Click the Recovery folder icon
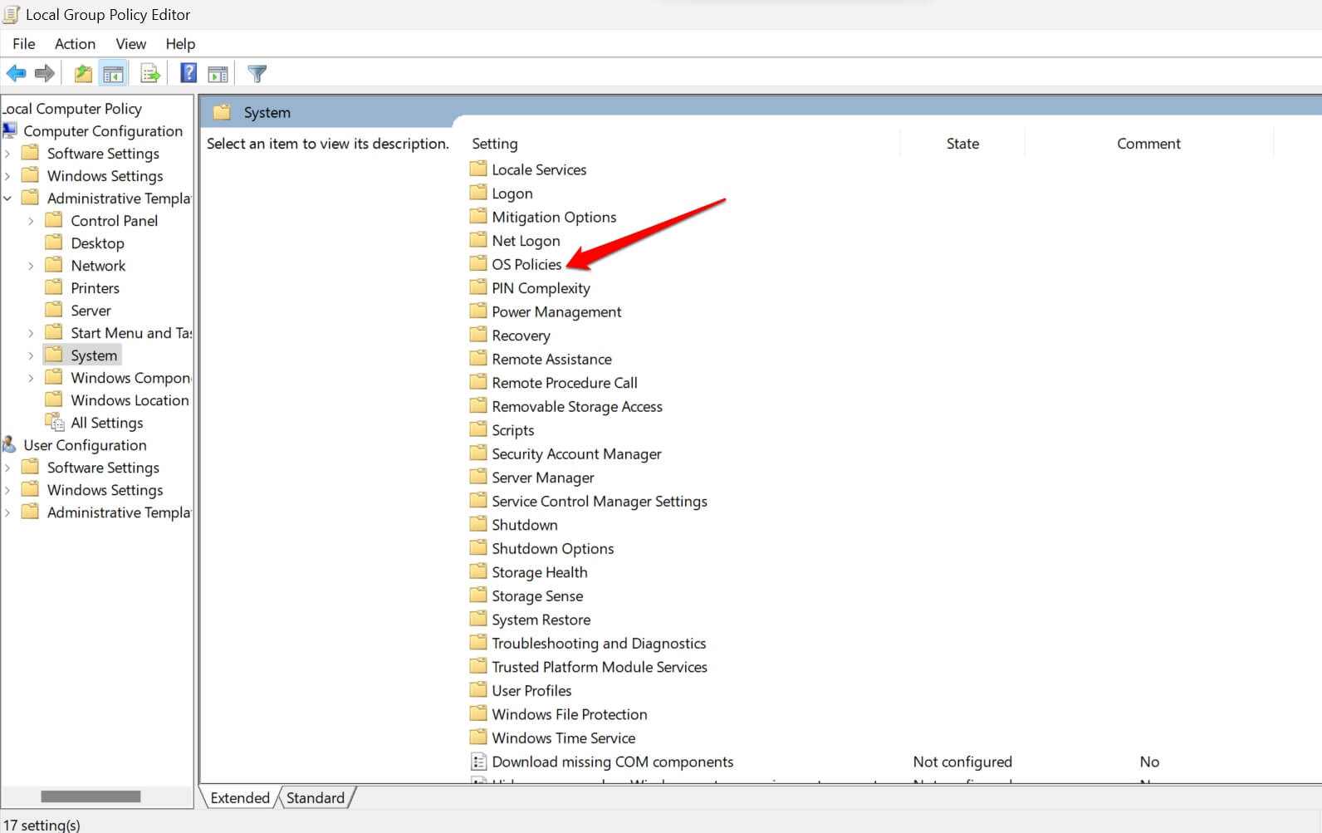 pyautogui.click(x=478, y=335)
